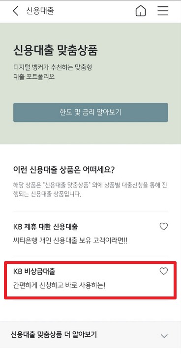The width and height of the screenshot is (181, 354).
Task: Open the KB 비상금대출 product
Action: [x=34, y=271]
